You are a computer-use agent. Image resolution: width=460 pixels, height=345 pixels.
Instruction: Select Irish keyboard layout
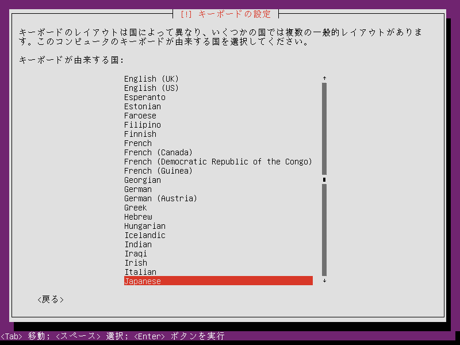[136, 263]
